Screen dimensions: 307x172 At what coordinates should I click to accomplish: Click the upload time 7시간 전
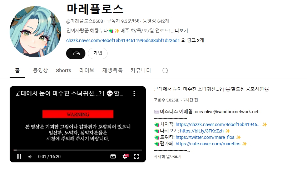click(x=190, y=100)
